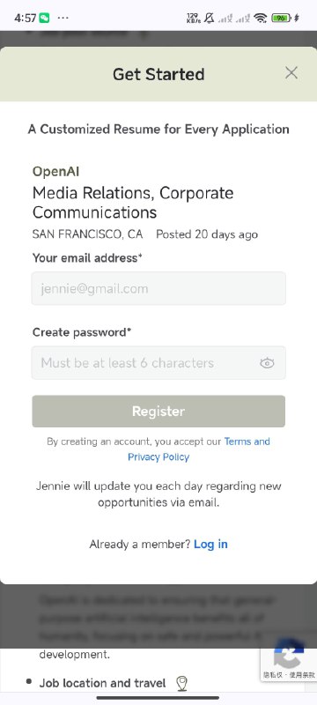317x705 pixels.
Task: Tap the reCAPTCHA badge icon
Action: 289,653
